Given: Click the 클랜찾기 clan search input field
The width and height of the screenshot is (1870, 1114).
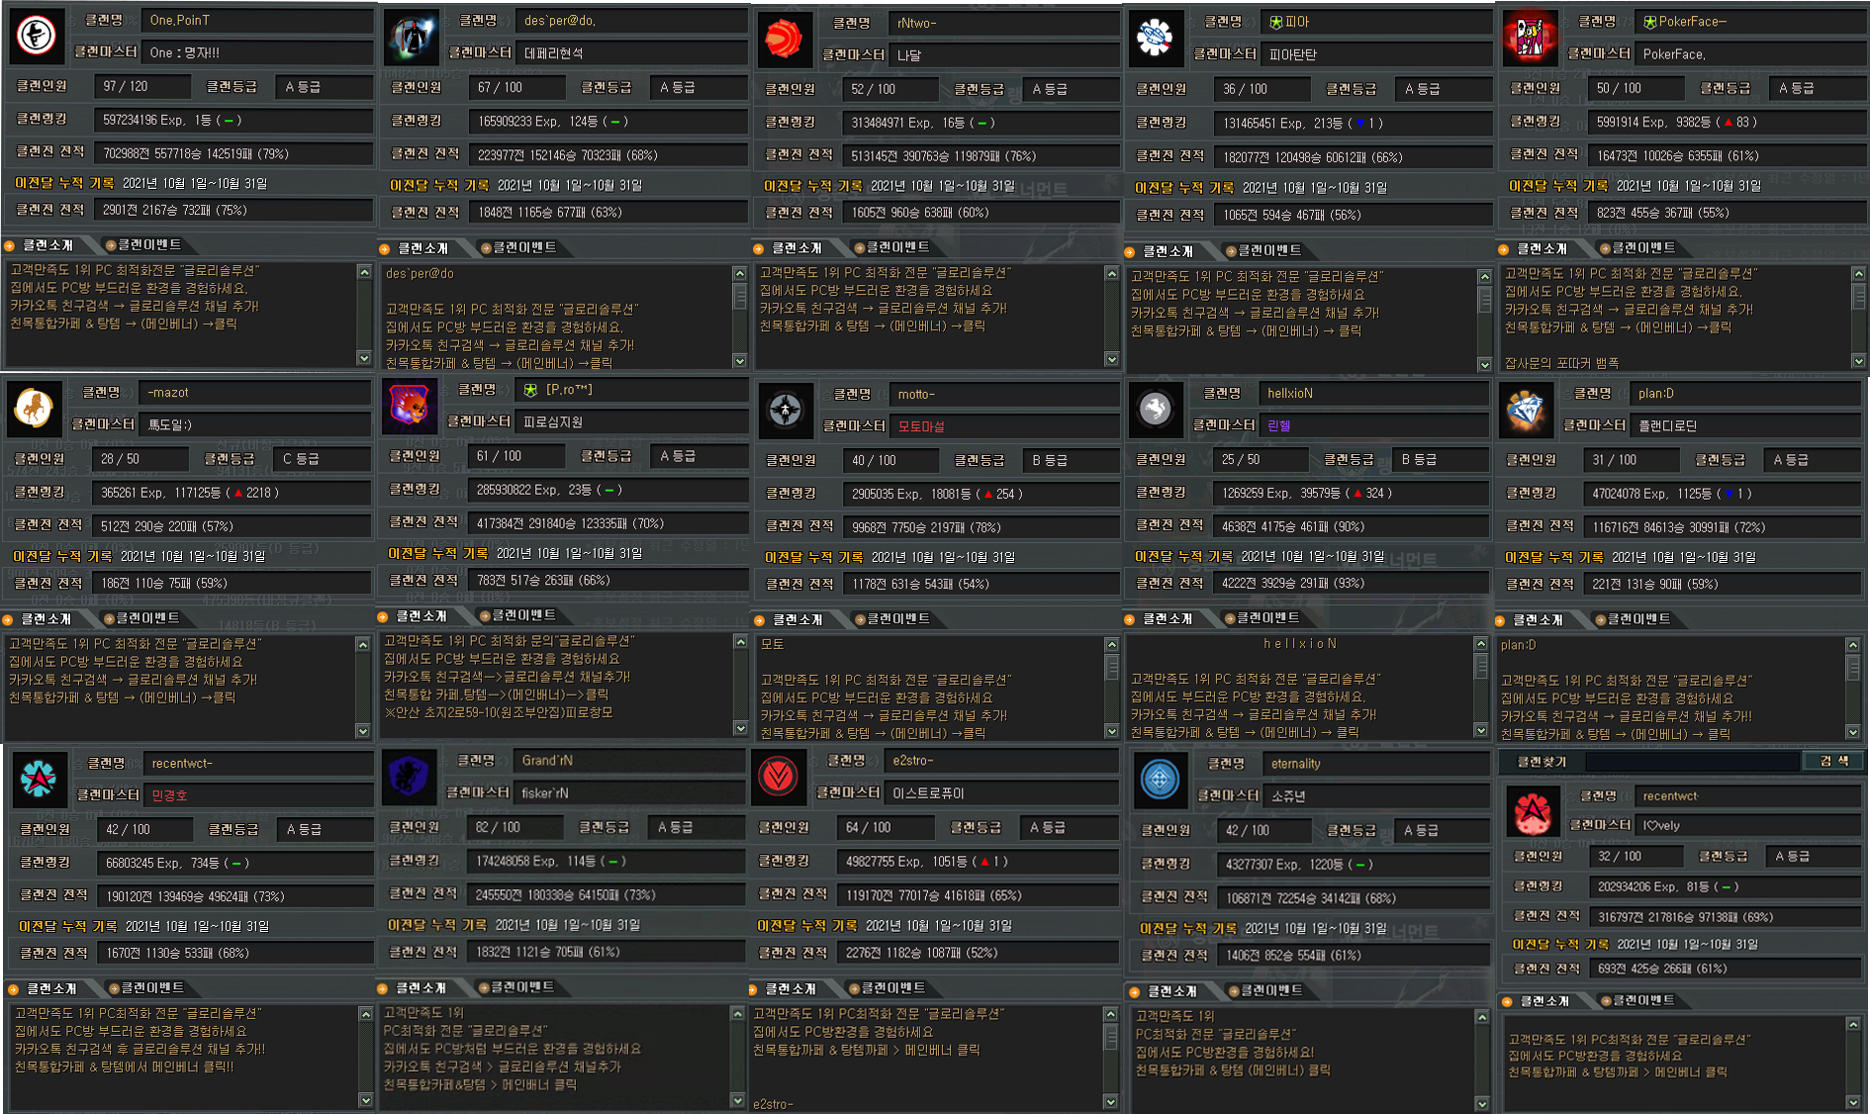Looking at the screenshot, I should pos(1692,761).
